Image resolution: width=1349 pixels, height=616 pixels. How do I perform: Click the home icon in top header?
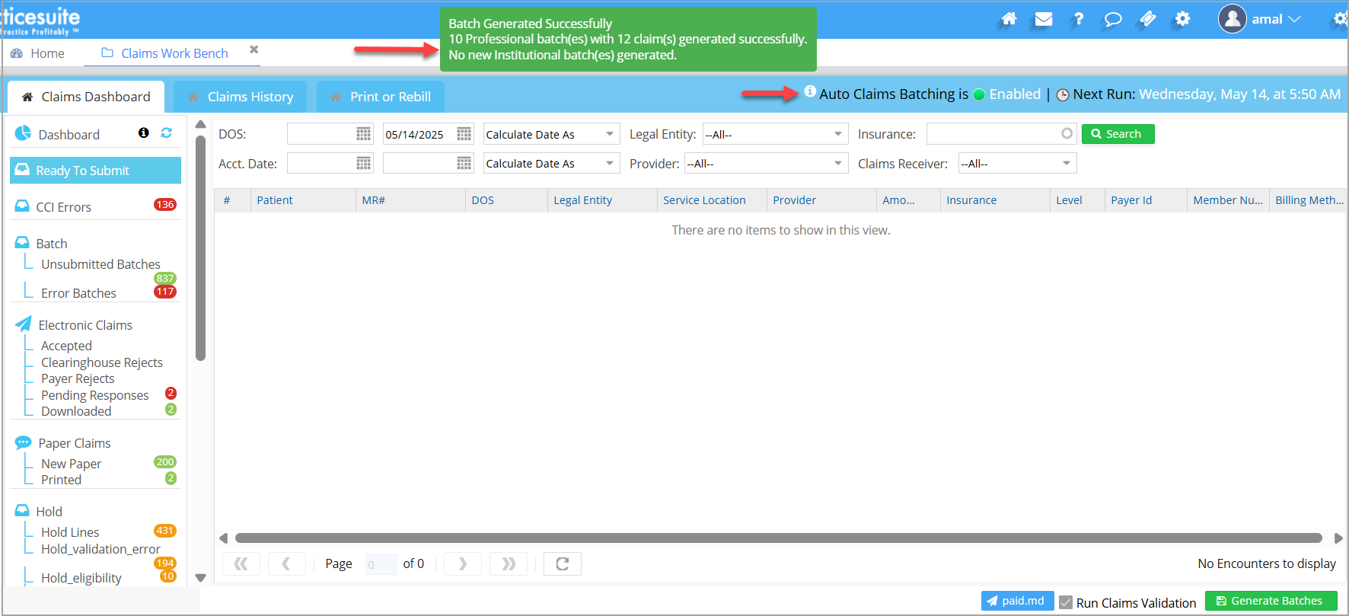click(x=1009, y=19)
